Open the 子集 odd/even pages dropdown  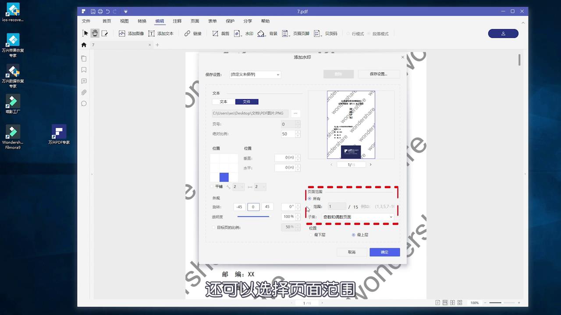click(358, 217)
